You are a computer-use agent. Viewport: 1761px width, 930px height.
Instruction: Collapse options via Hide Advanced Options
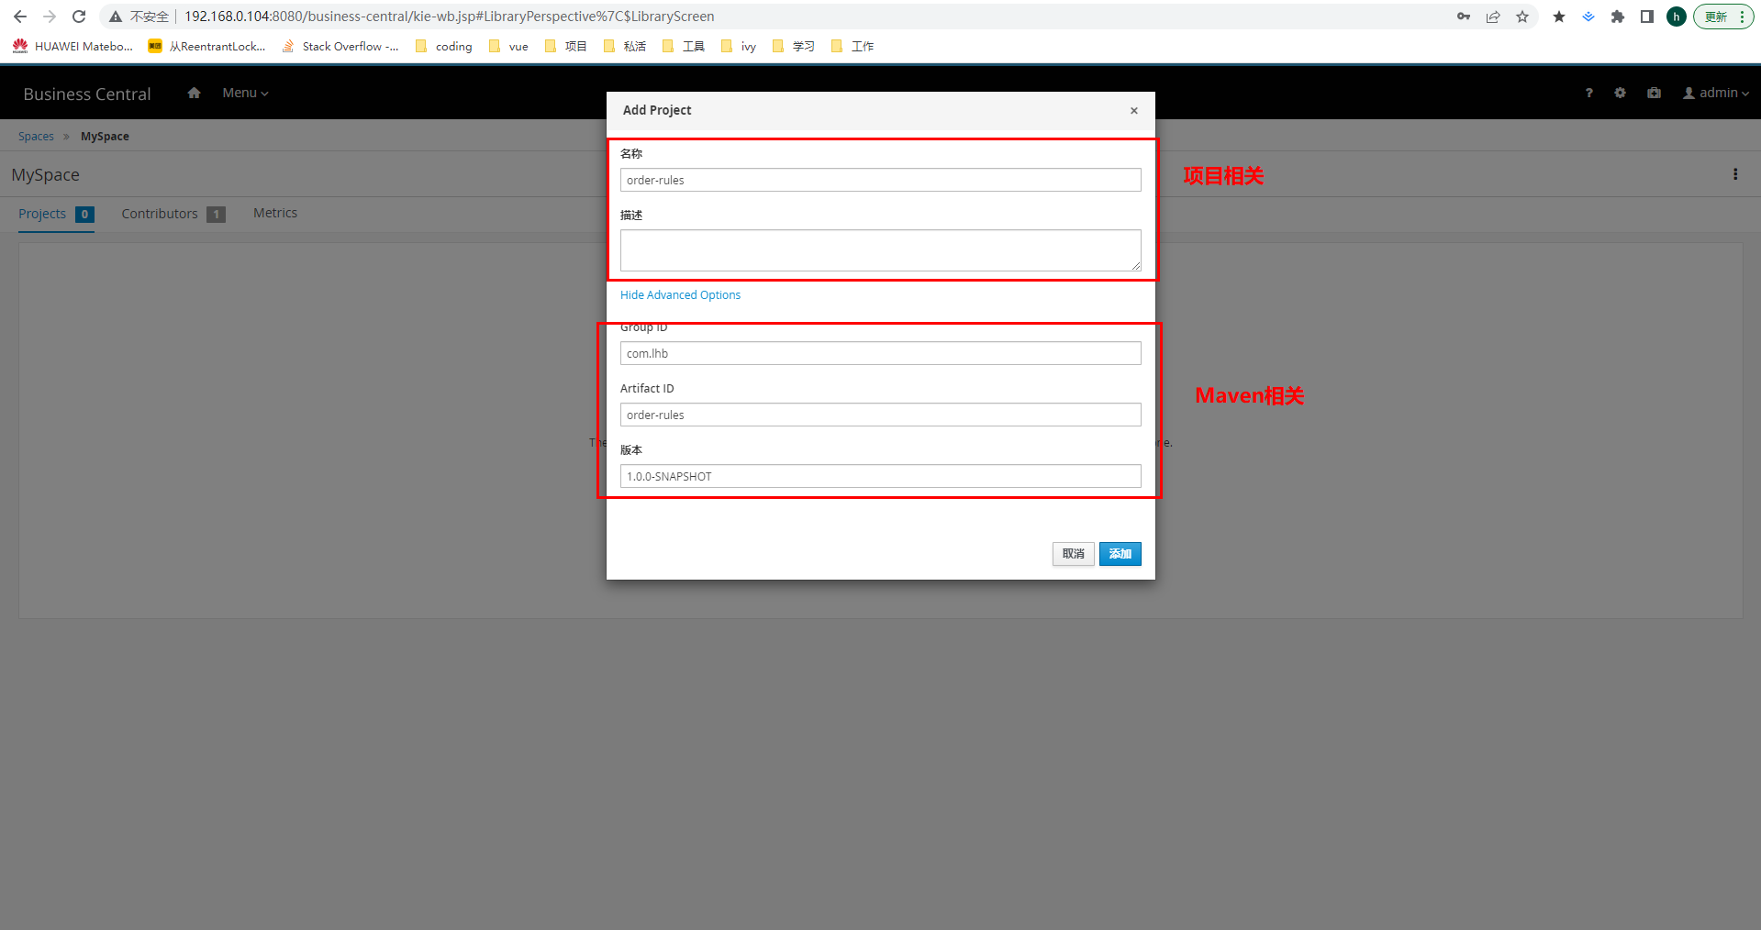(680, 294)
